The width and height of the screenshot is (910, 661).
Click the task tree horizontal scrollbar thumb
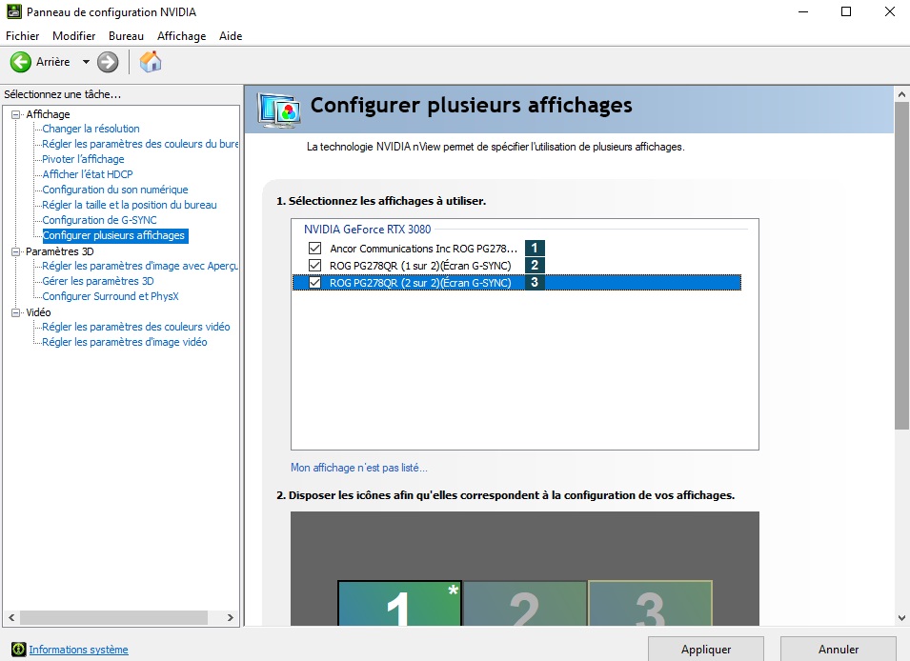tap(113, 617)
